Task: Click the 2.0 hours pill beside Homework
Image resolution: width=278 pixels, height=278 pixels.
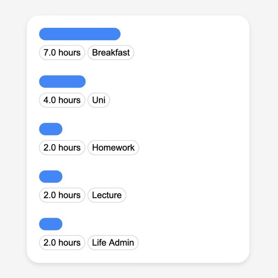Action: (62, 148)
